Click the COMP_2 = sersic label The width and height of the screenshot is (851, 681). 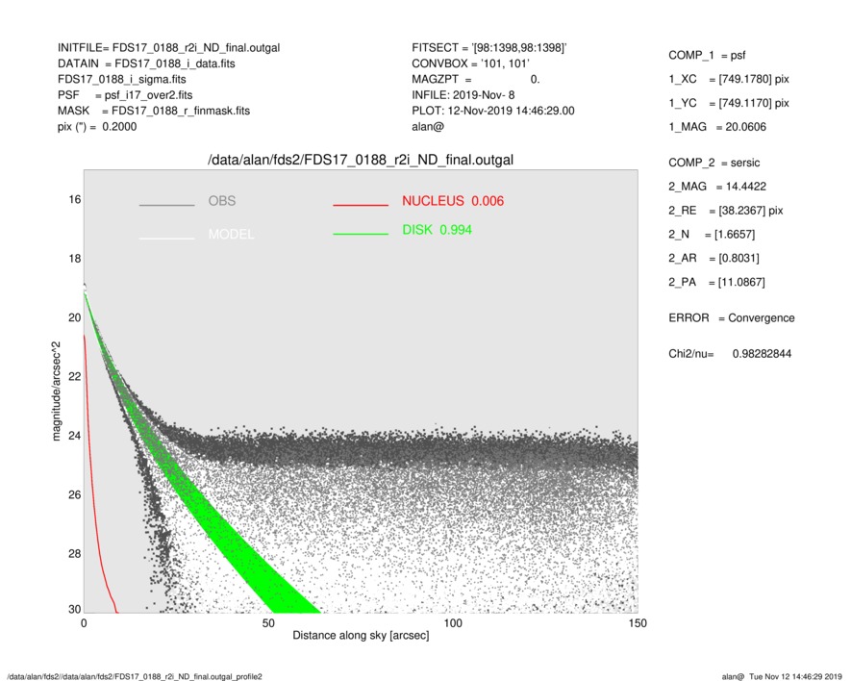(x=714, y=163)
